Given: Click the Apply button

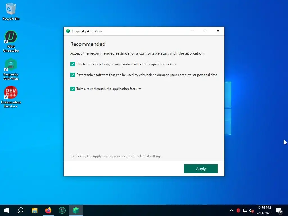Looking at the screenshot, I should pyautogui.click(x=201, y=169).
